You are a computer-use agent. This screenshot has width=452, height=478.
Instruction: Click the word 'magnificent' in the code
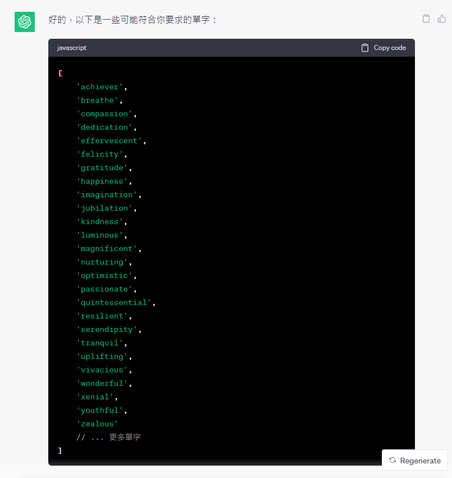(107, 248)
